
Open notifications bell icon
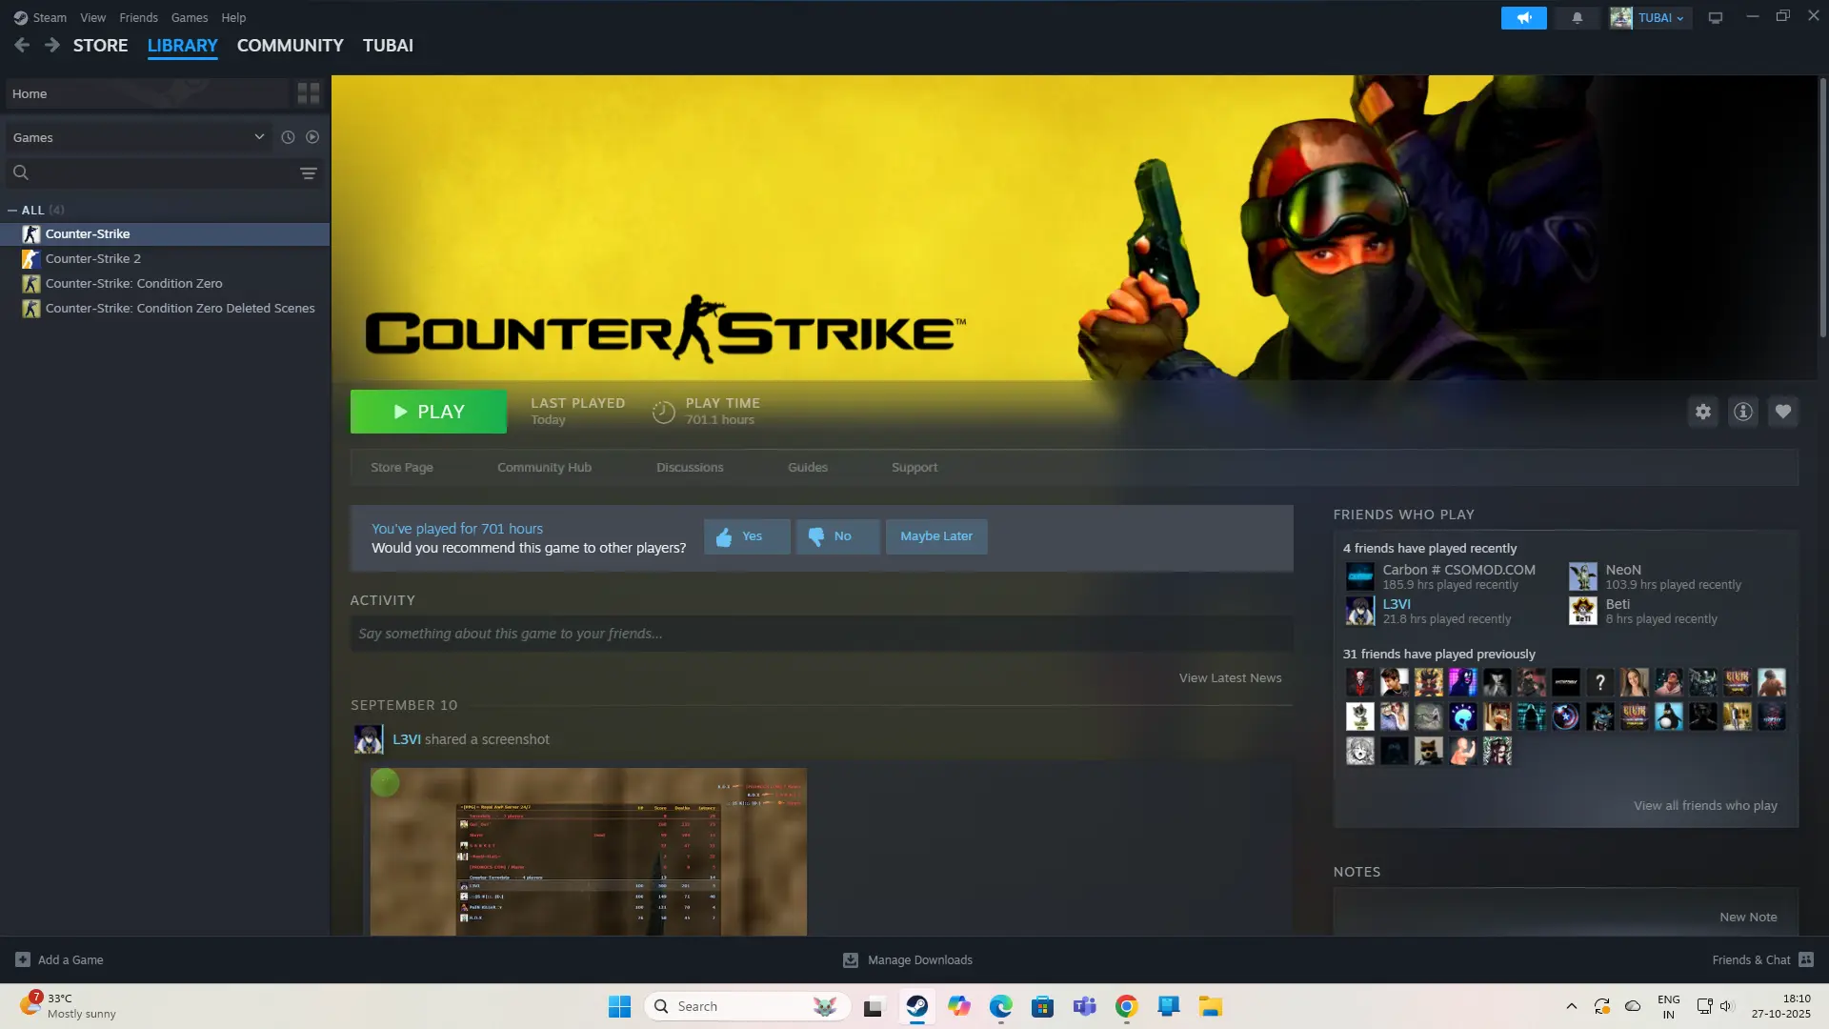pyautogui.click(x=1577, y=17)
